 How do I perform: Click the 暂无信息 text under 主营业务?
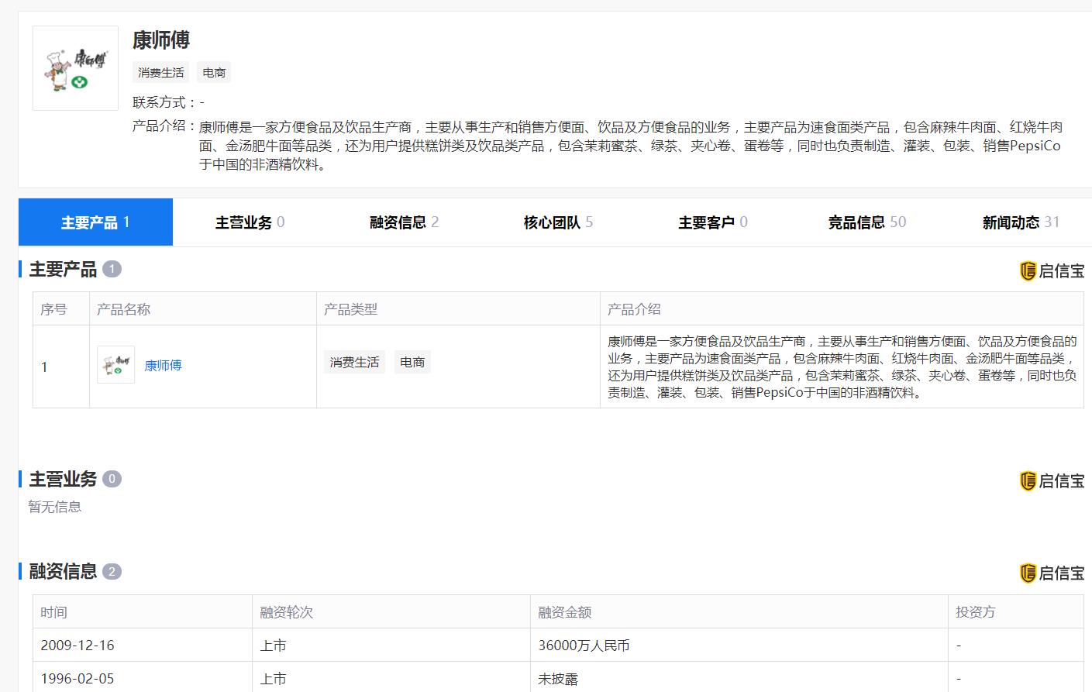(x=55, y=507)
